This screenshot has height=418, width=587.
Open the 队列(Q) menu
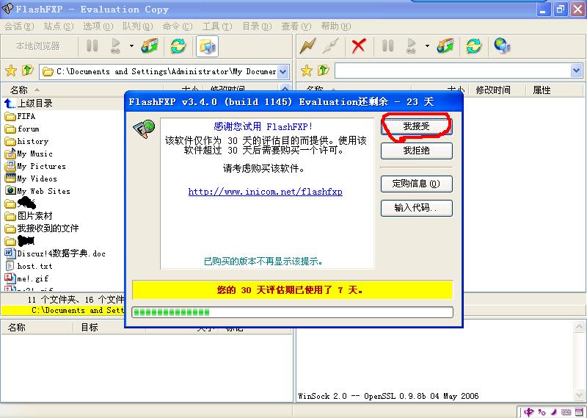pos(138,26)
